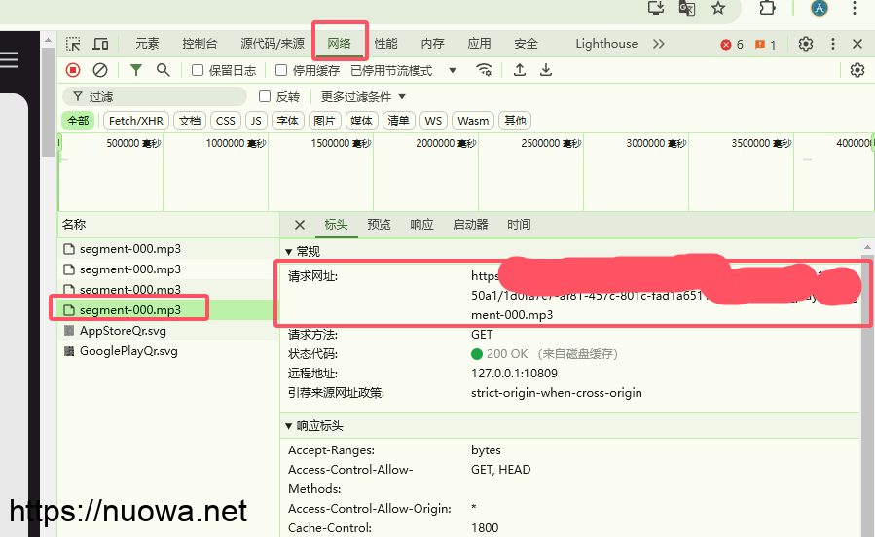The image size is (875, 537).
Task: Click the import HAR upload icon
Action: pyautogui.click(x=520, y=70)
